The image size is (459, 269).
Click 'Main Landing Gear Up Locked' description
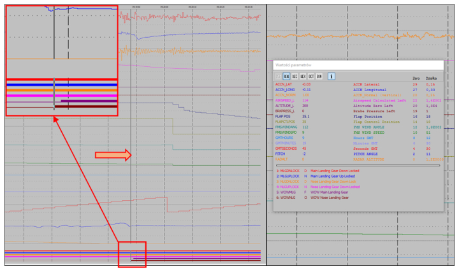point(333,176)
